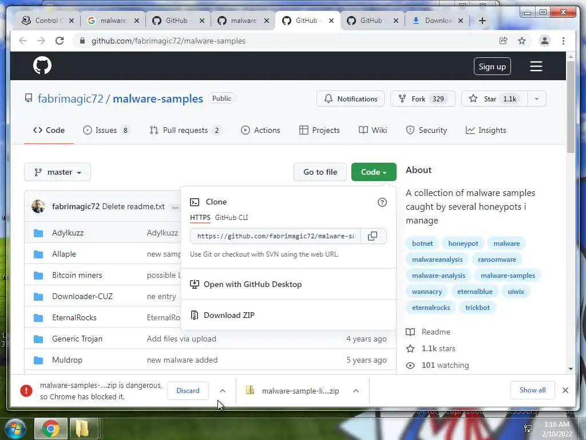Click the Sign up button
This screenshot has height=440, width=586.
[492, 66]
